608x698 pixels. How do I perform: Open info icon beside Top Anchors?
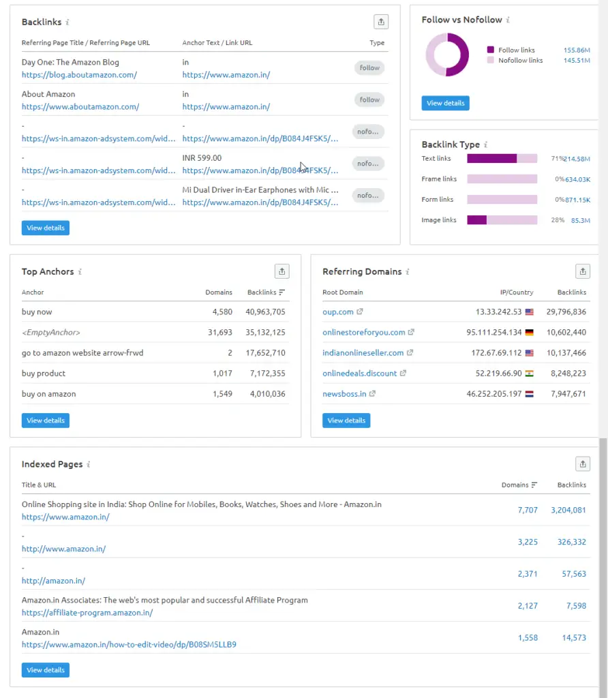tap(80, 271)
